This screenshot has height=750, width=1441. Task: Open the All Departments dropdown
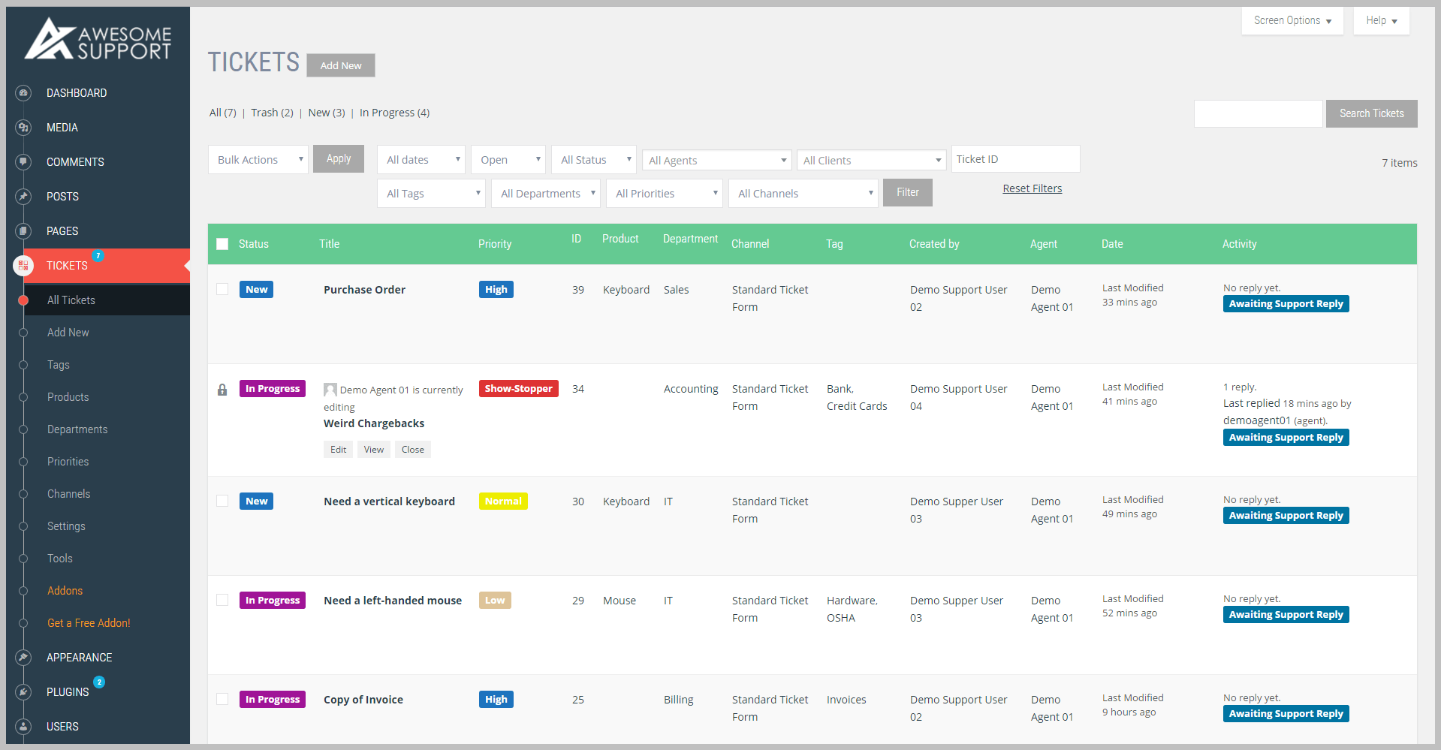point(546,194)
